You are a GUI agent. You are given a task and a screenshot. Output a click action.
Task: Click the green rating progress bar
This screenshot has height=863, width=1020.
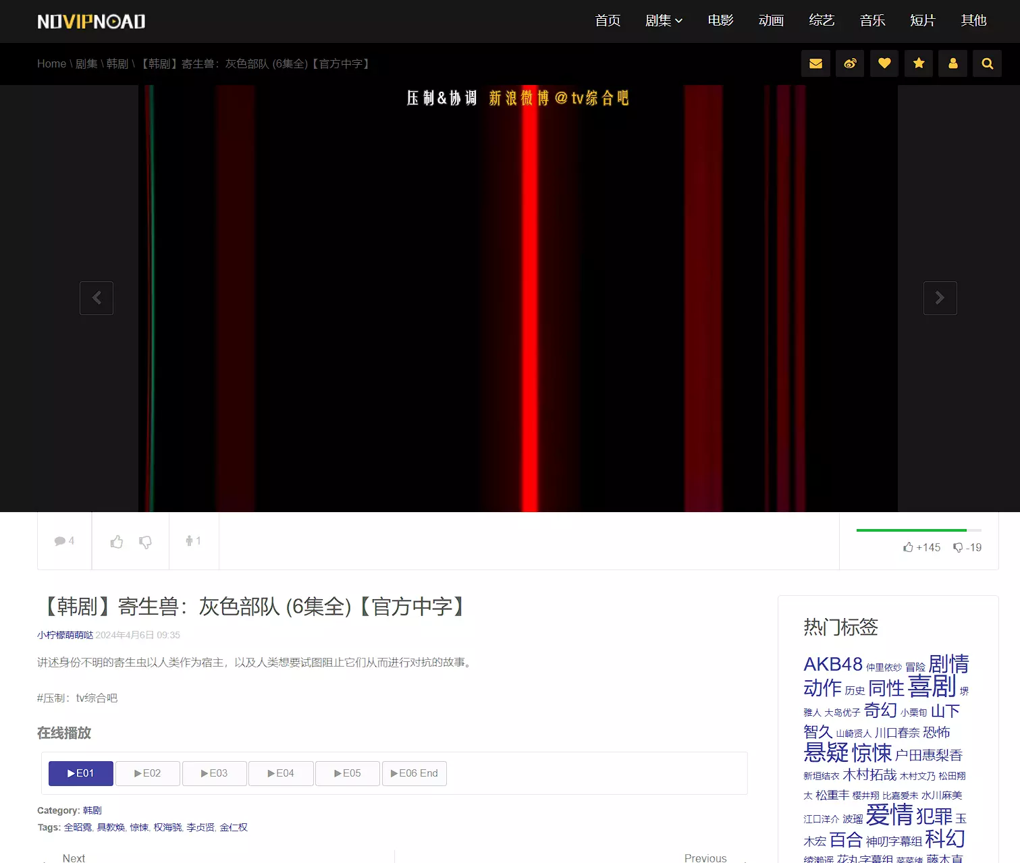click(x=911, y=530)
